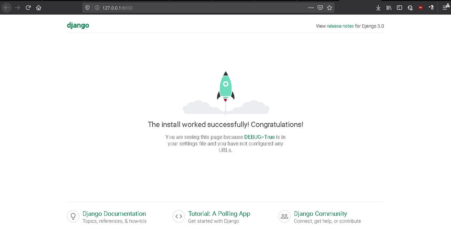Open the Firefox application hamburger menu
The image size is (451, 232).
[x=445, y=7]
